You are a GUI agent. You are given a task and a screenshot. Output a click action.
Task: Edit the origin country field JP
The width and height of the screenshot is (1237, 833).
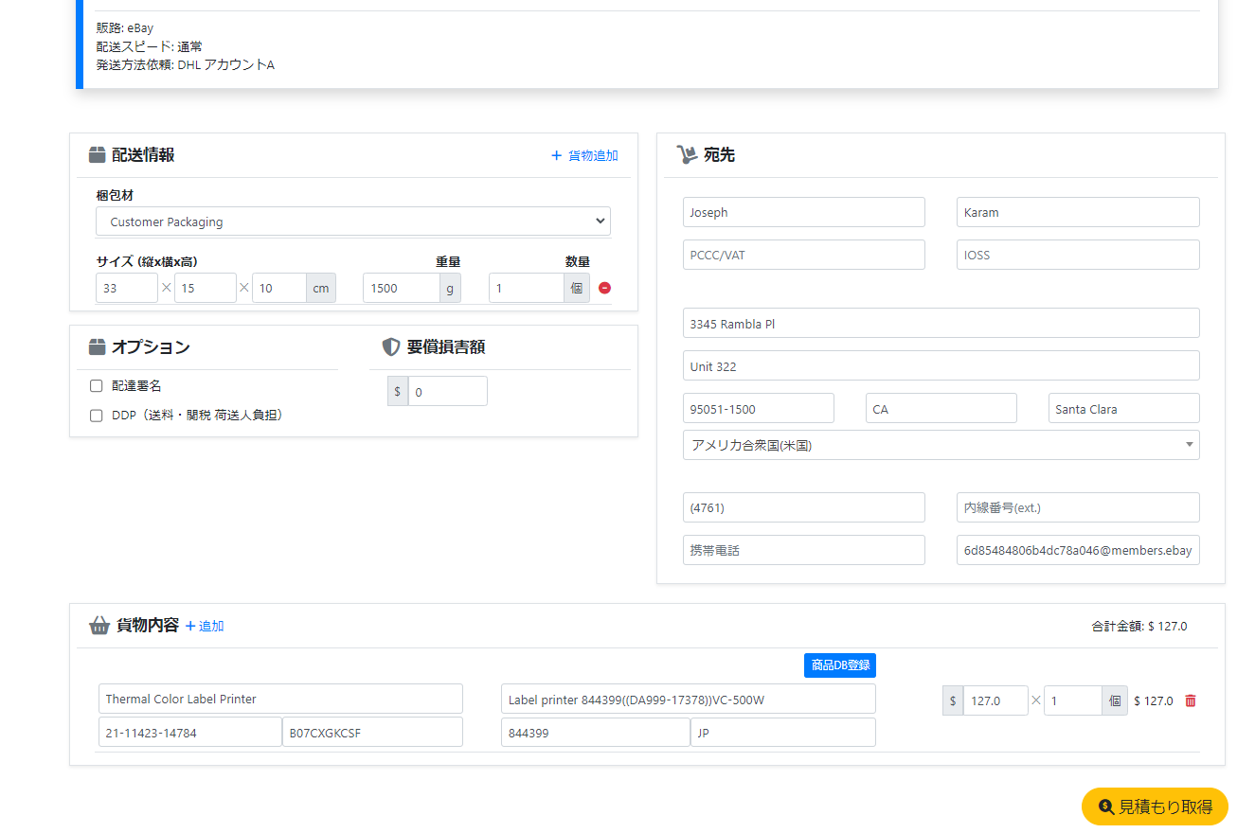(x=782, y=732)
